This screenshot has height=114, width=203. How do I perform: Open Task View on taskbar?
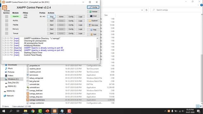18,111
